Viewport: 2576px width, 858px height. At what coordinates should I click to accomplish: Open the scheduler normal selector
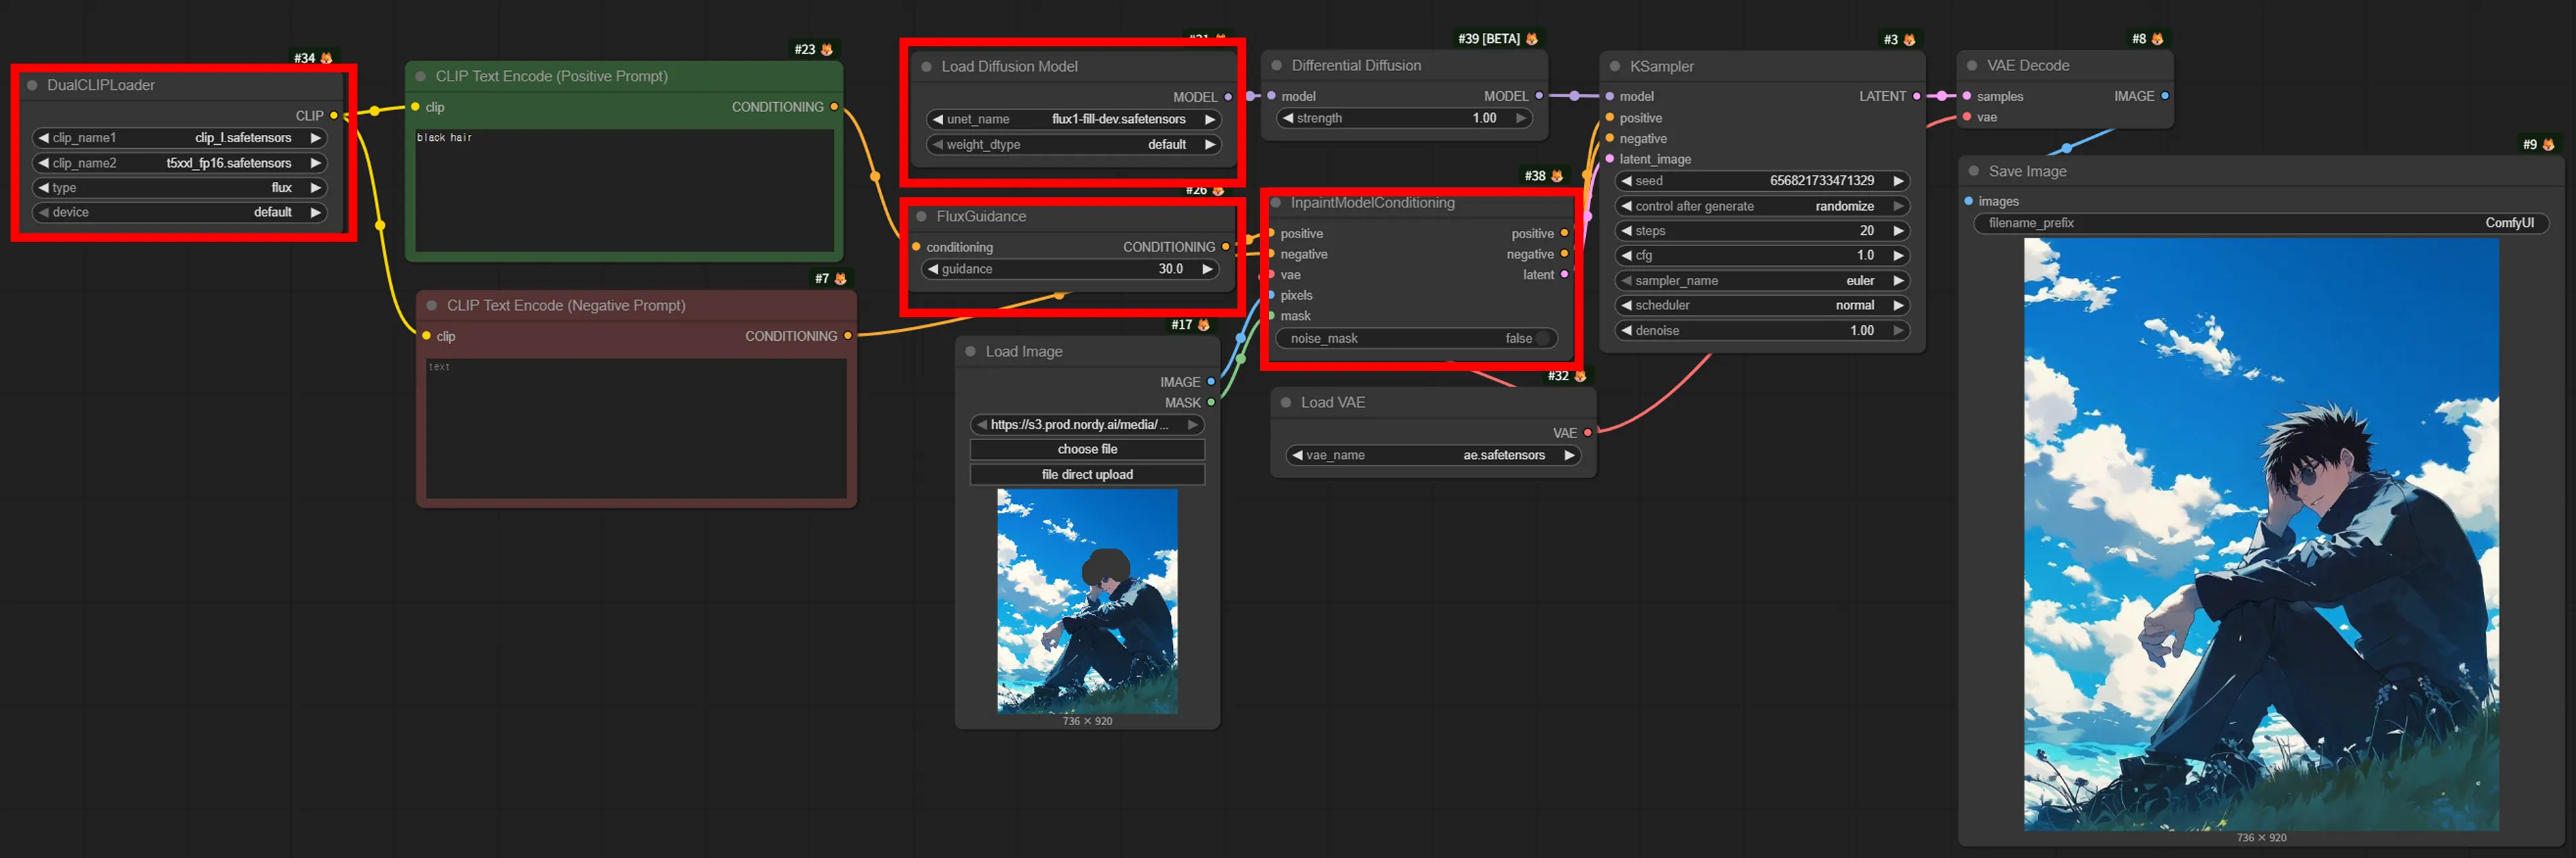point(1762,306)
